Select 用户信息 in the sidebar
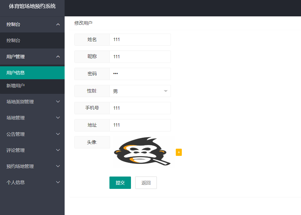 click(32, 73)
